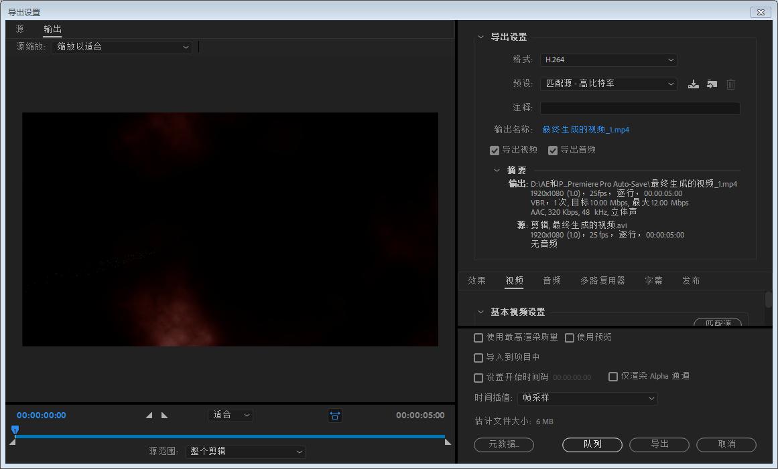The image size is (778, 469).
Task: Collapse the 导出设置 section header
Action: [480, 37]
